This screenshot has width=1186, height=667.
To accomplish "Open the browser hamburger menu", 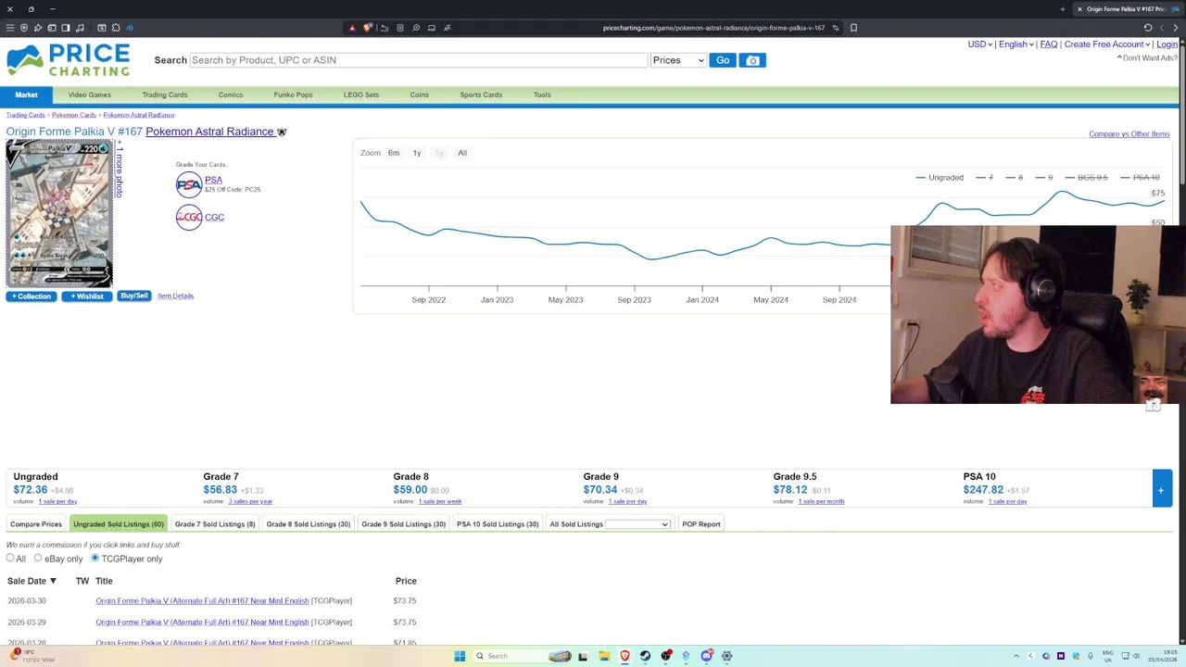I will pyautogui.click(x=10, y=28).
